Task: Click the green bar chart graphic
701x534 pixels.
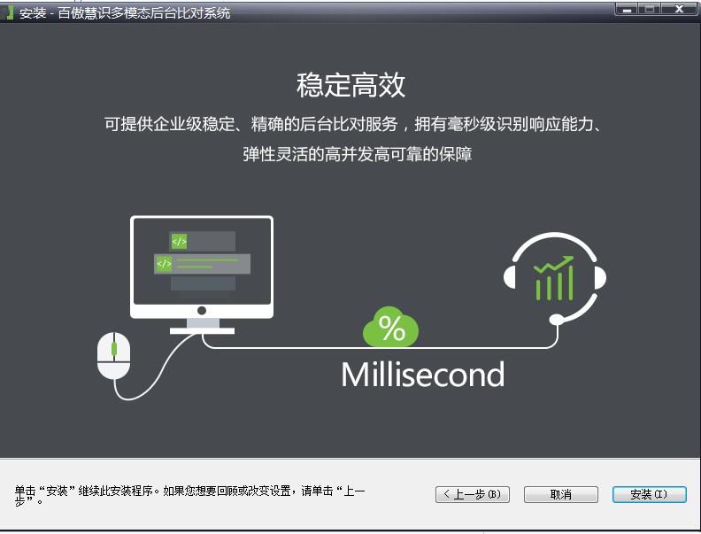Action: point(554,279)
